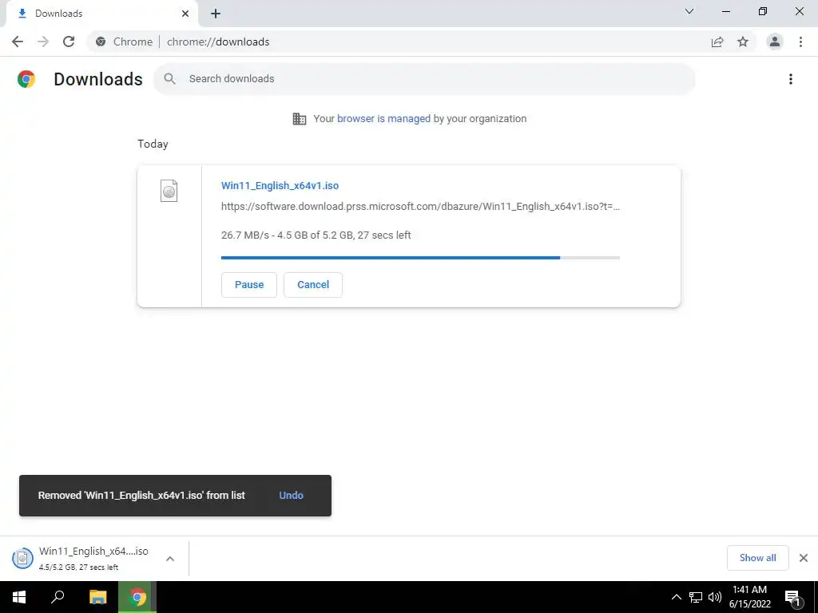Viewport: 818px width, 613px height.
Task: Click the 'Removed Win11_English_x64v1.iso from list' message
Action: click(x=141, y=495)
